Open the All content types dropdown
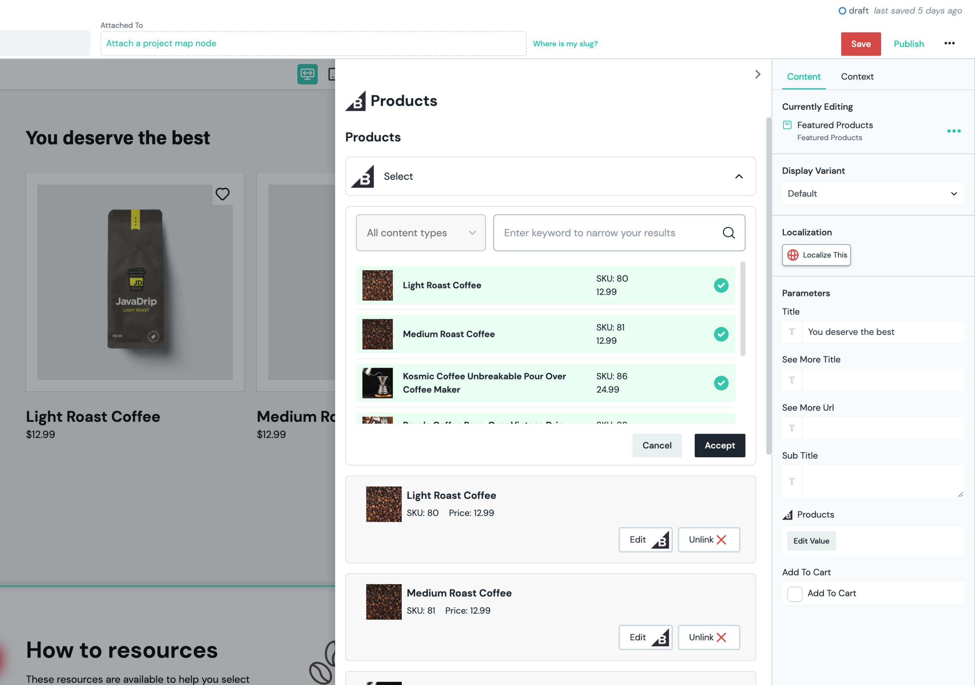 (x=420, y=233)
